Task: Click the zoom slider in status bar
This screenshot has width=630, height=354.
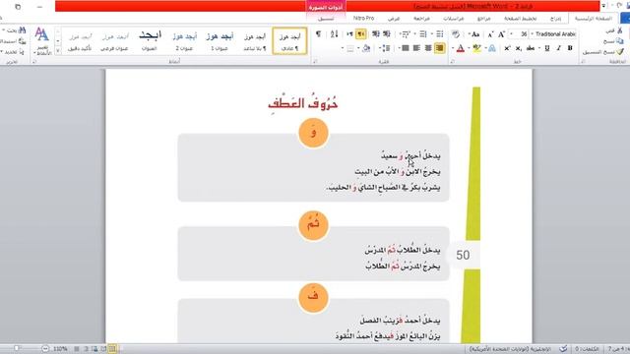Action: tap(16, 349)
